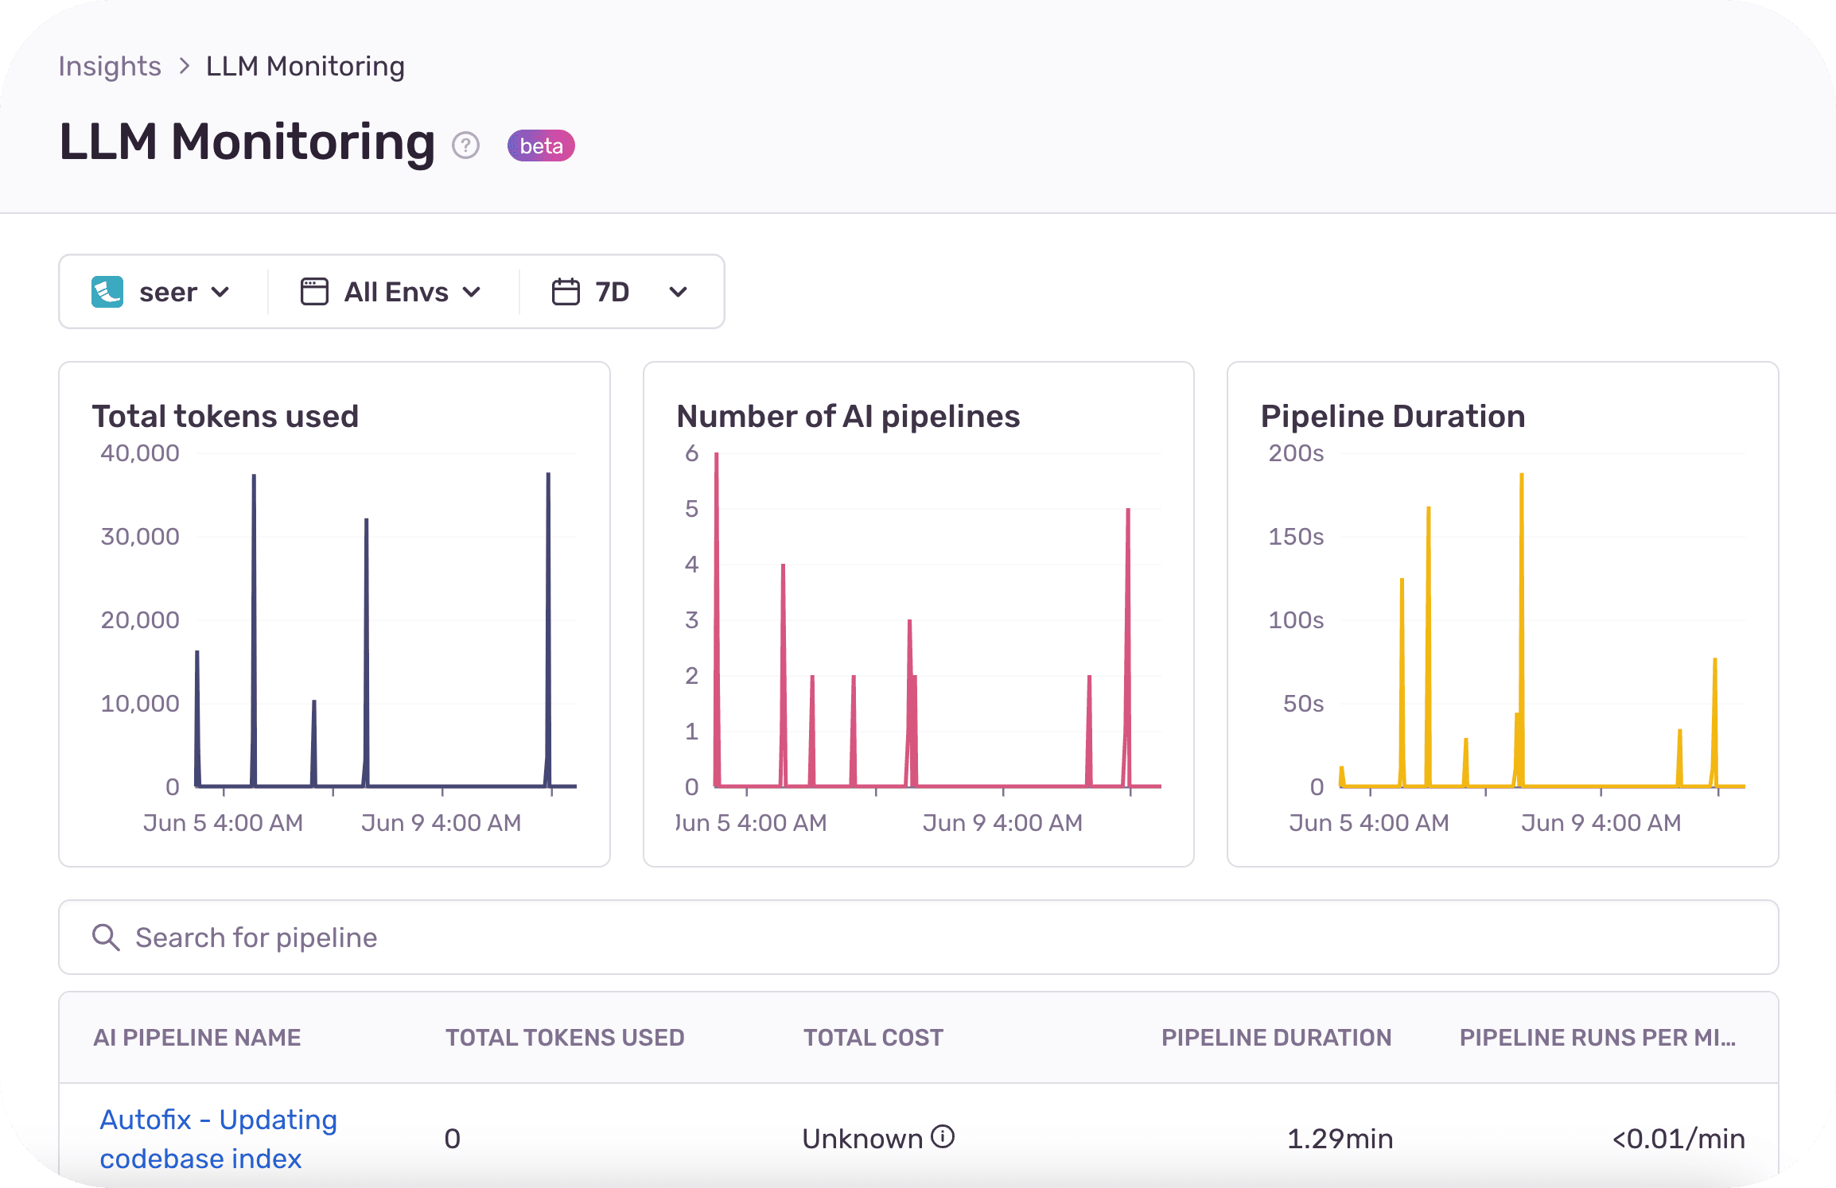The image size is (1836, 1188).
Task: Open the seer project dropdown
Action: 161,292
